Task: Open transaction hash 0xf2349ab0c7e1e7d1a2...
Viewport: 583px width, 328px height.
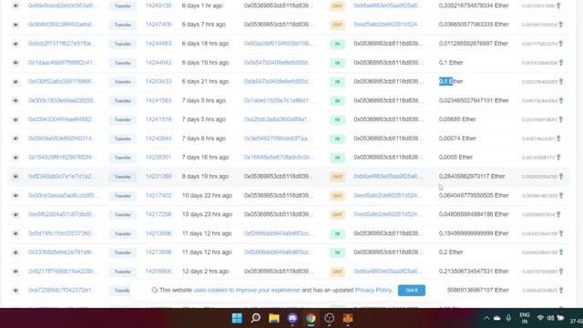Action: [x=62, y=176]
